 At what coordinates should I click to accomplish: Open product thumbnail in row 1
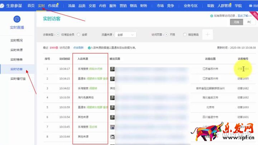112,69
